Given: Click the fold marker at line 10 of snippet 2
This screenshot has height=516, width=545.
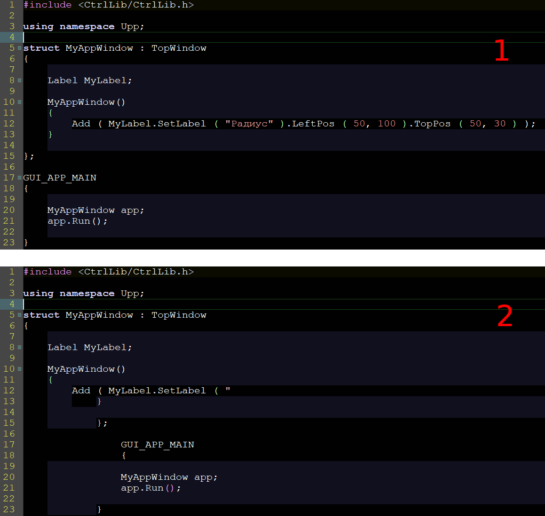Looking at the screenshot, I should (x=19, y=369).
